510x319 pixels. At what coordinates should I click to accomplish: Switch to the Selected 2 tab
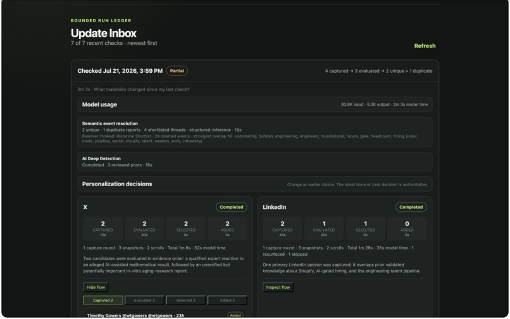(x=186, y=300)
